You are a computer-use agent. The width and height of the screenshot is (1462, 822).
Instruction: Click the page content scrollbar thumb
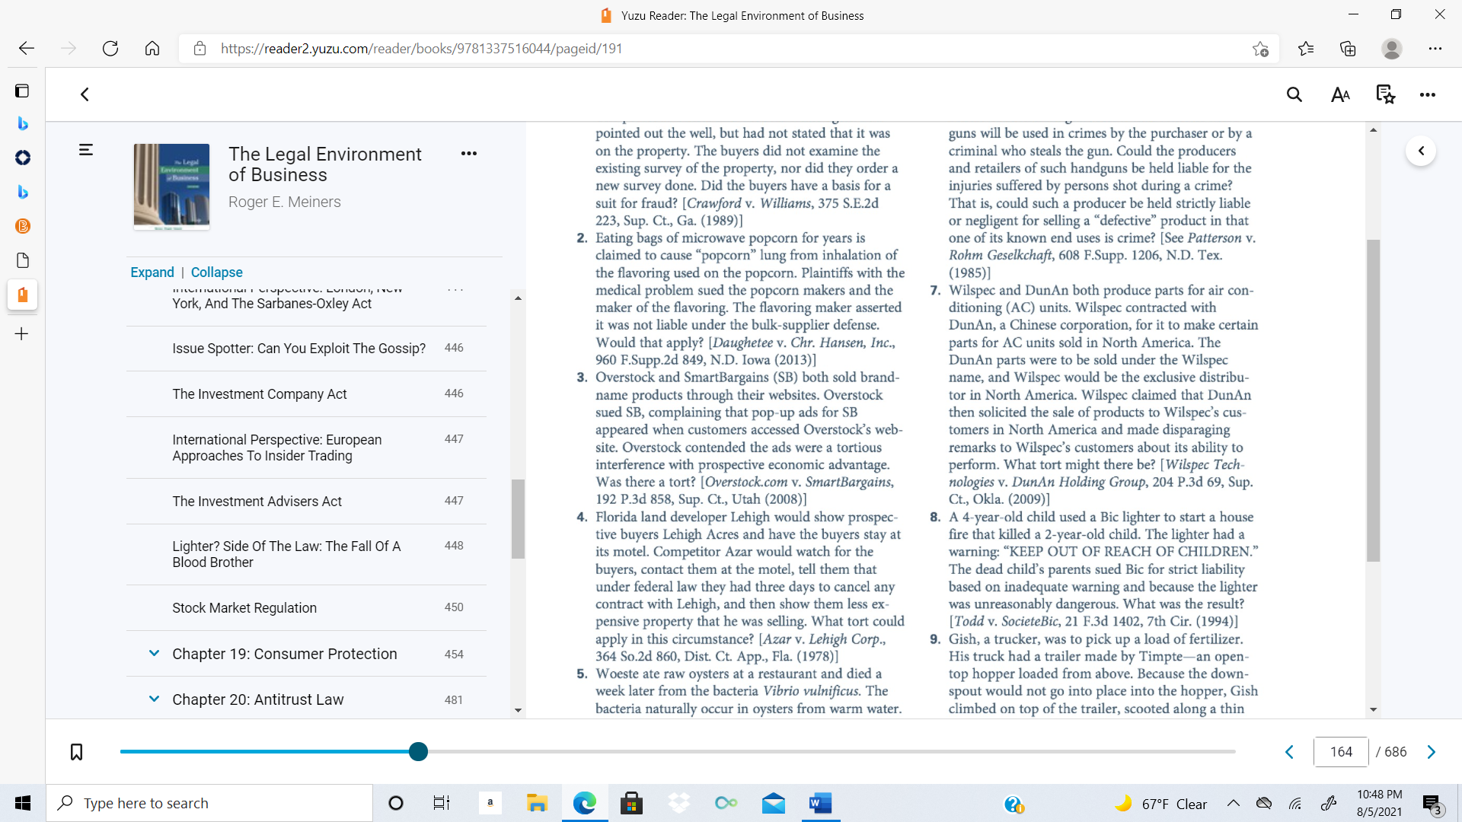pyautogui.click(x=1373, y=401)
